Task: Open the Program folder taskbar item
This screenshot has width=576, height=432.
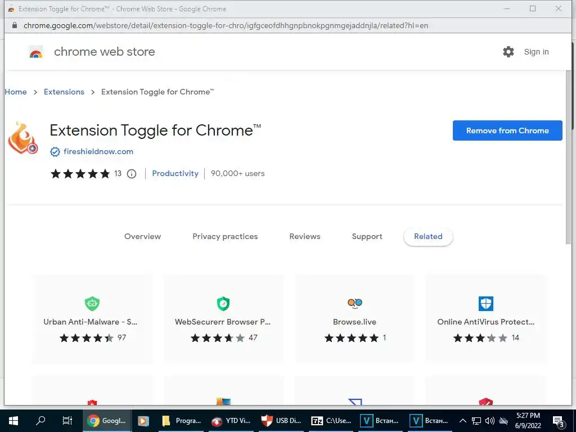Action: click(x=181, y=421)
